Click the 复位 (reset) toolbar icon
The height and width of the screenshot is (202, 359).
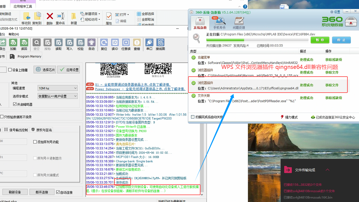tap(104, 42)
